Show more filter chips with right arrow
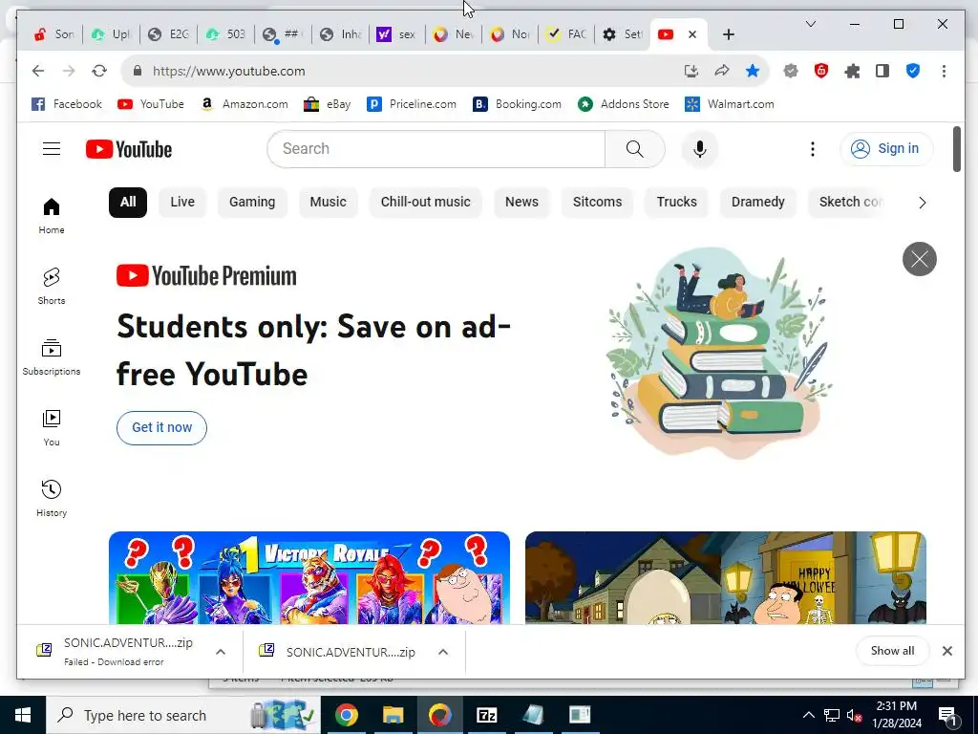Screen dimensions: 978x734 click(922, 203)
